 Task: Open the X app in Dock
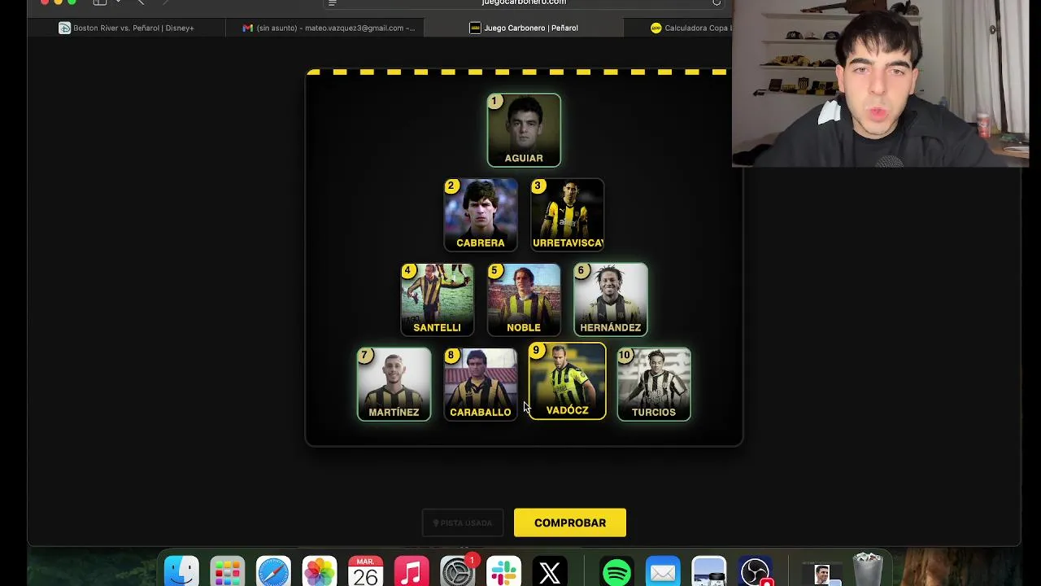[x=550, y=571]
